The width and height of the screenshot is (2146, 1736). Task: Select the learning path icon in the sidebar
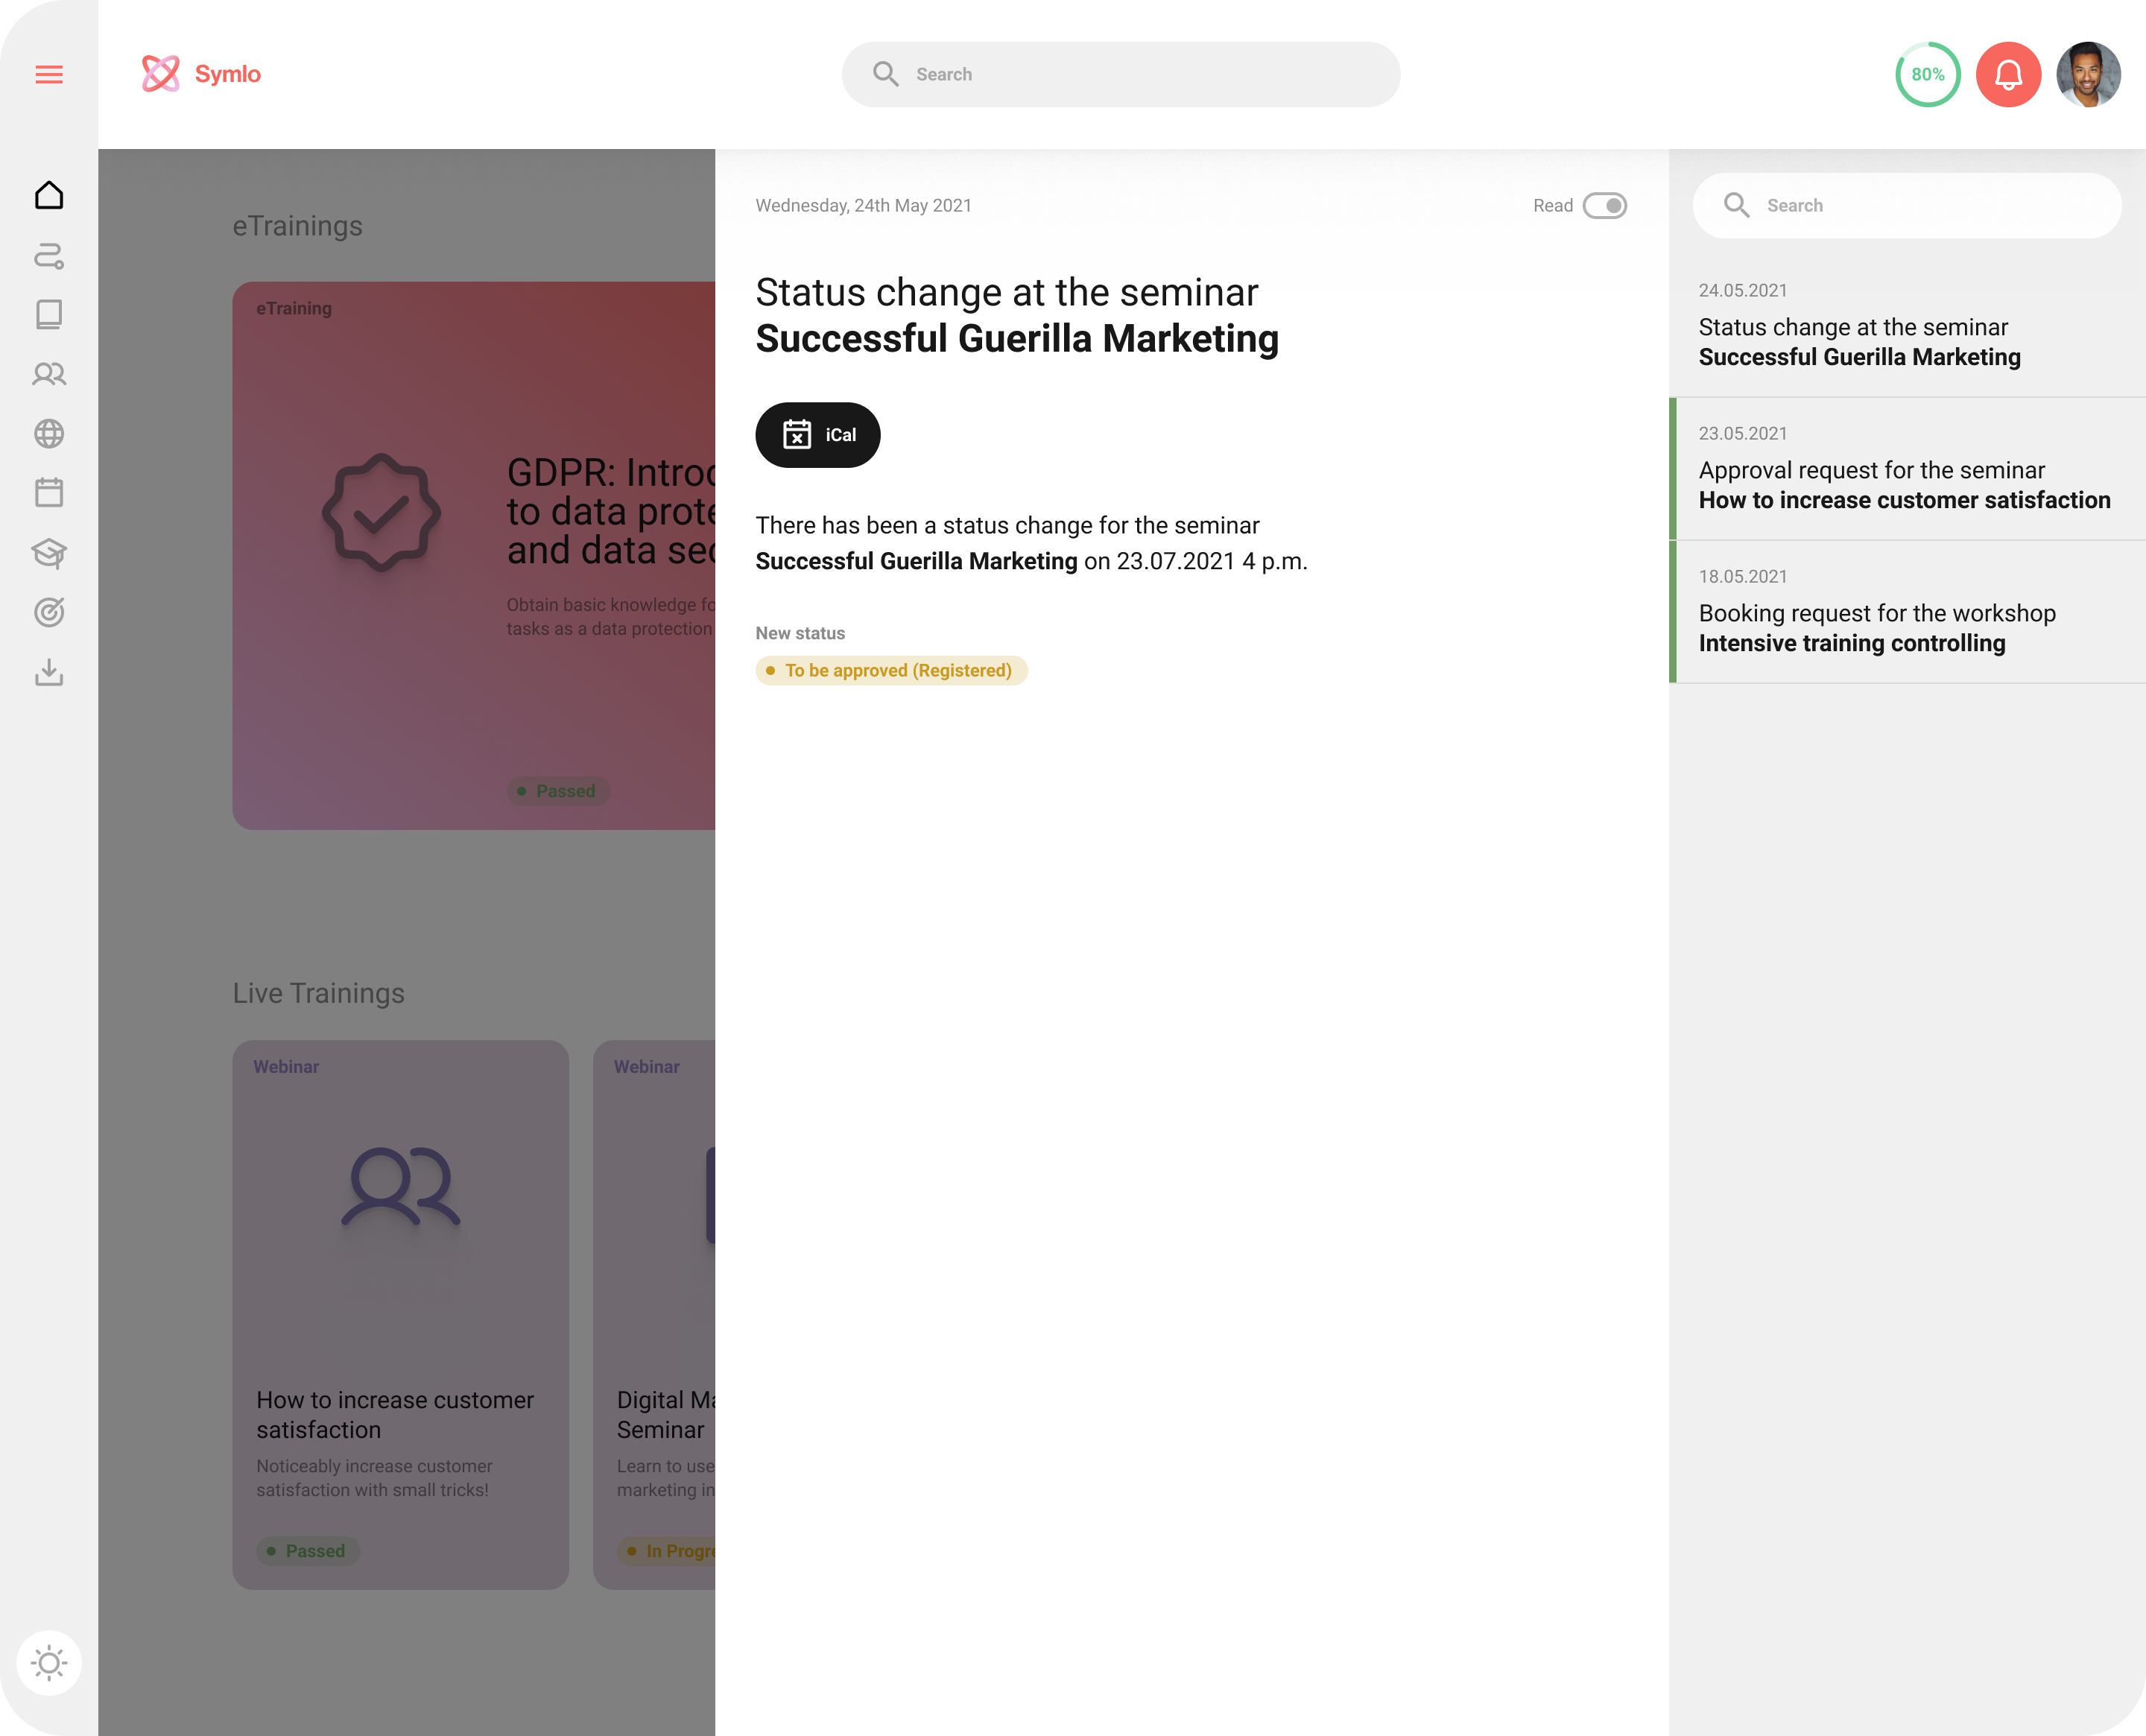tap(49, 256)
